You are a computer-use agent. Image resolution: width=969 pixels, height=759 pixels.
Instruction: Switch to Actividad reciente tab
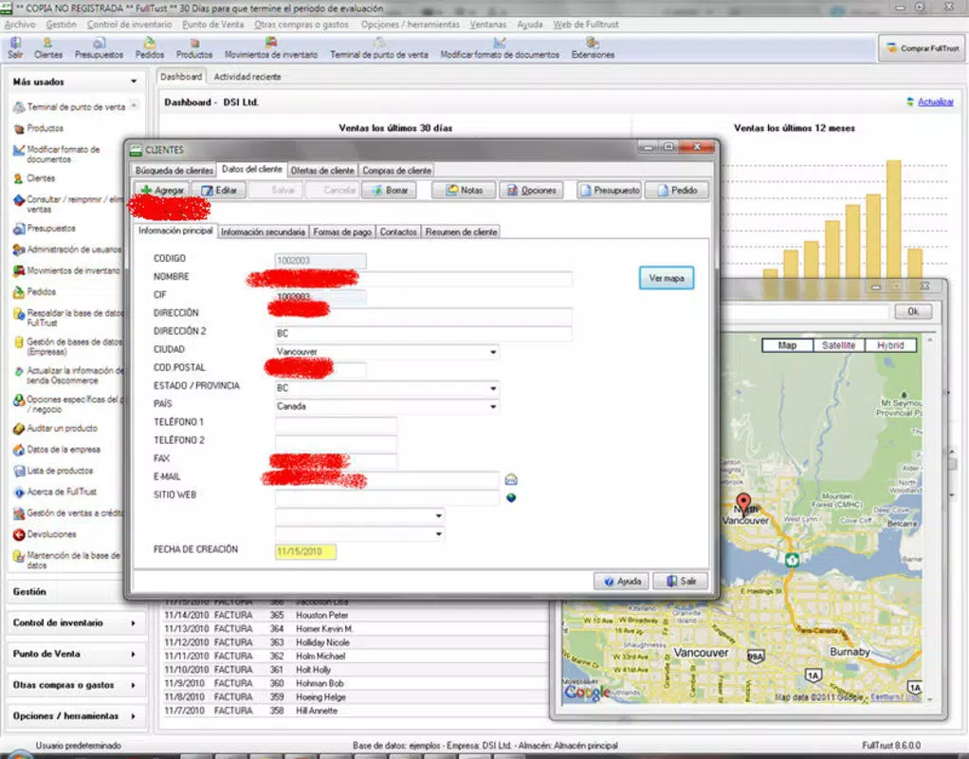coord(247,77)
